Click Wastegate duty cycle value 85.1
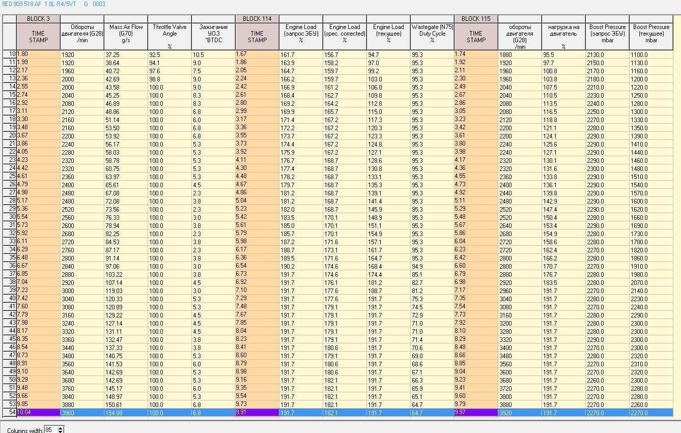This screenshot has width=681, height=433. point(432,274)
